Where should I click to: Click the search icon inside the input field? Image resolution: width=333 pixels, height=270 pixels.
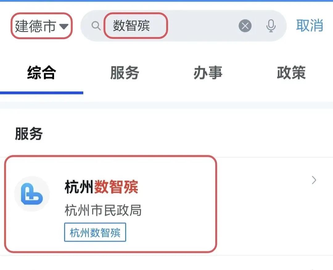(x=96, y=26)
